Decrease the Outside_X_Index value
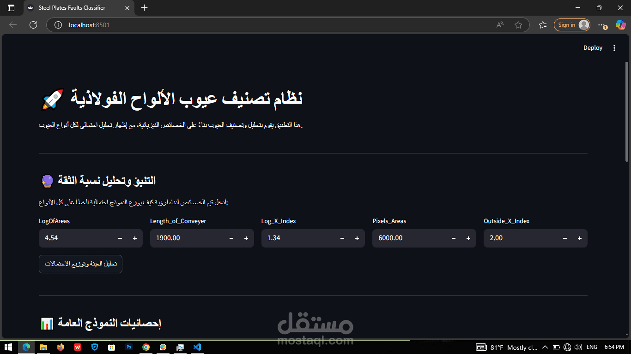This screenshot has width=631, height=354. [x=564, y=238]
